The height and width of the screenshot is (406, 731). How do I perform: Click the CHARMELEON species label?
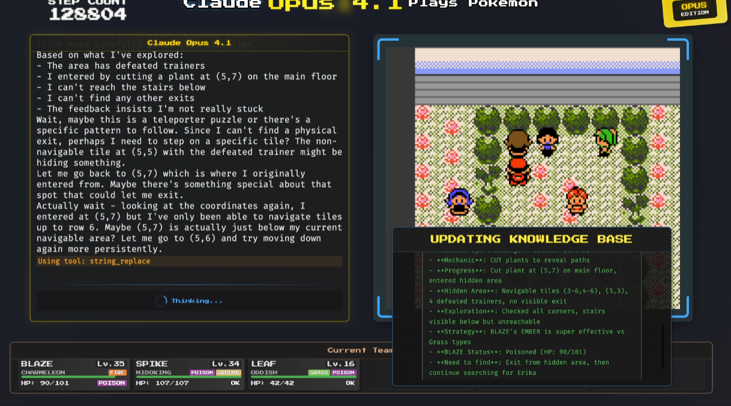43,373
